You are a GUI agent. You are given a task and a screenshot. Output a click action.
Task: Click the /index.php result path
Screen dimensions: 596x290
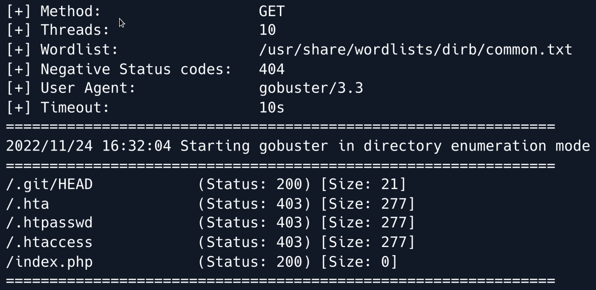(49, 262)
